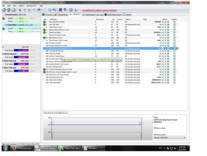Open the Windows Start menu
The width and height of the screenshot is (207, 156).
5,148
